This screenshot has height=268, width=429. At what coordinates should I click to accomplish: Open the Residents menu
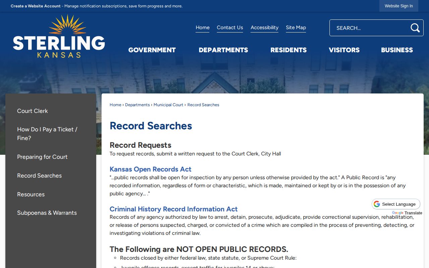pos(289,50)
